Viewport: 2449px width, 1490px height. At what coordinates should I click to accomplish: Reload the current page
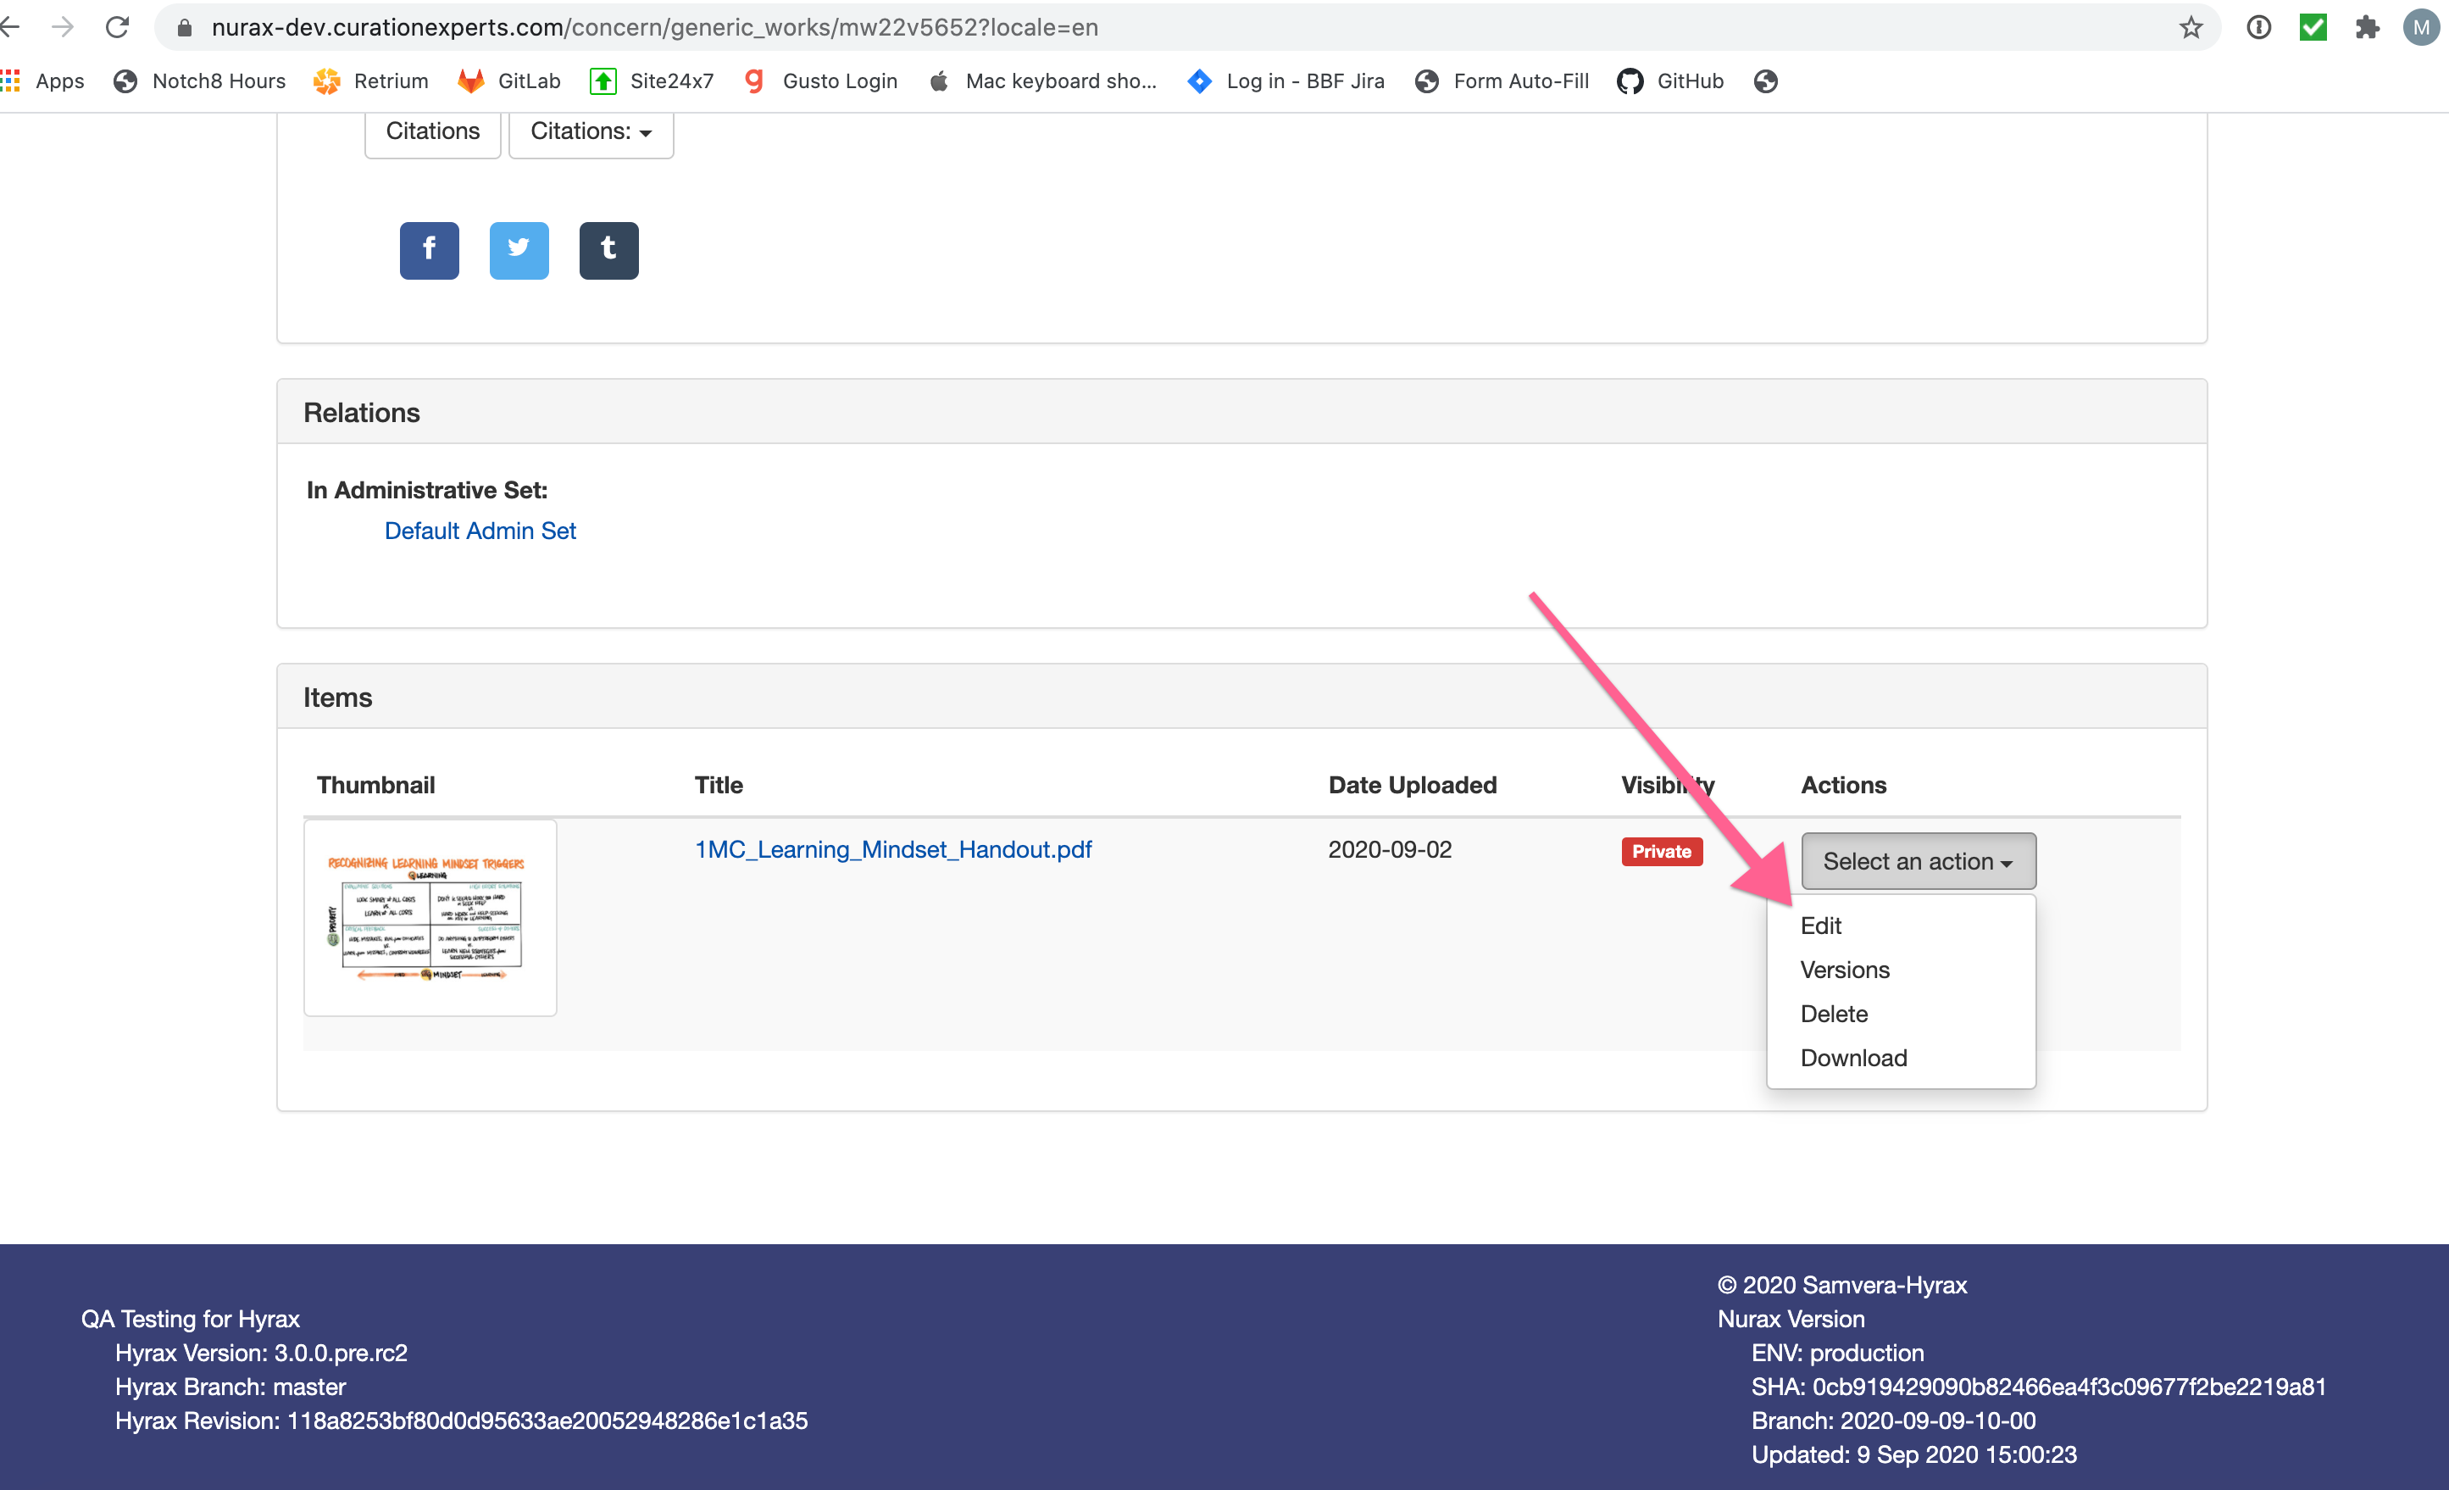click(x=116, y=27)
